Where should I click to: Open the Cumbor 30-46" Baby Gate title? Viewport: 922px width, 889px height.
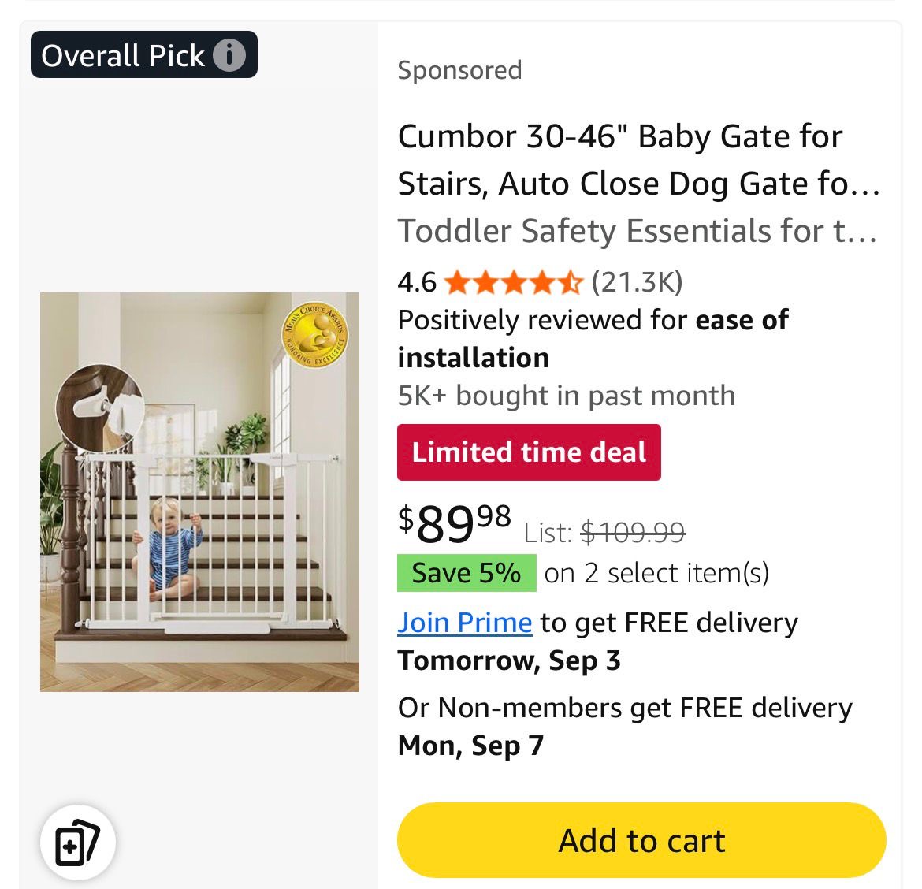[638, 160]
